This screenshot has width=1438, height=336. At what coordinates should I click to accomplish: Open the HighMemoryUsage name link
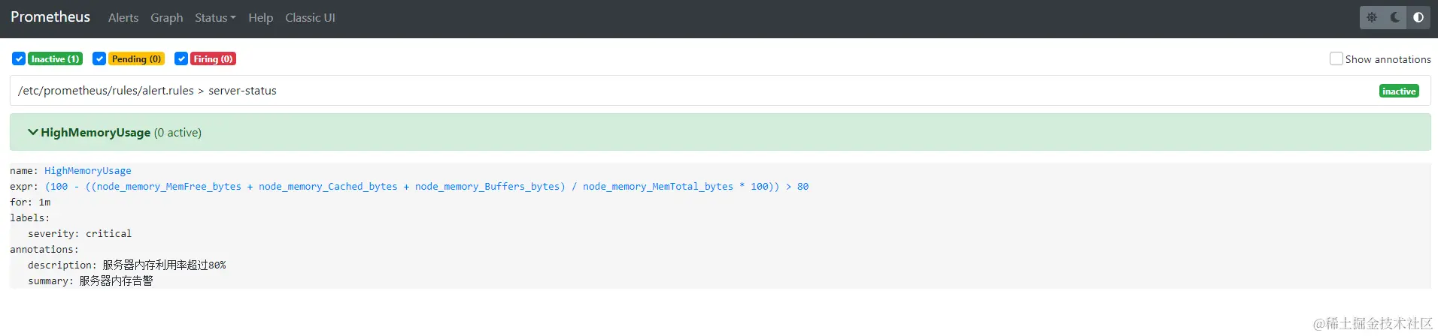pos(87,171)
